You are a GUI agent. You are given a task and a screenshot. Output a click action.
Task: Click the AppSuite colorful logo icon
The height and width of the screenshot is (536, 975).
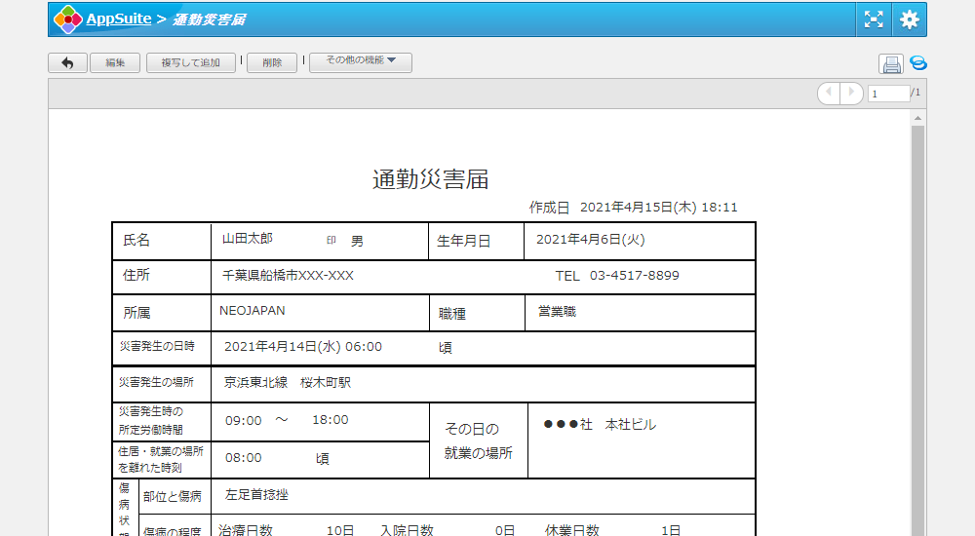click(x=68, y=19)
